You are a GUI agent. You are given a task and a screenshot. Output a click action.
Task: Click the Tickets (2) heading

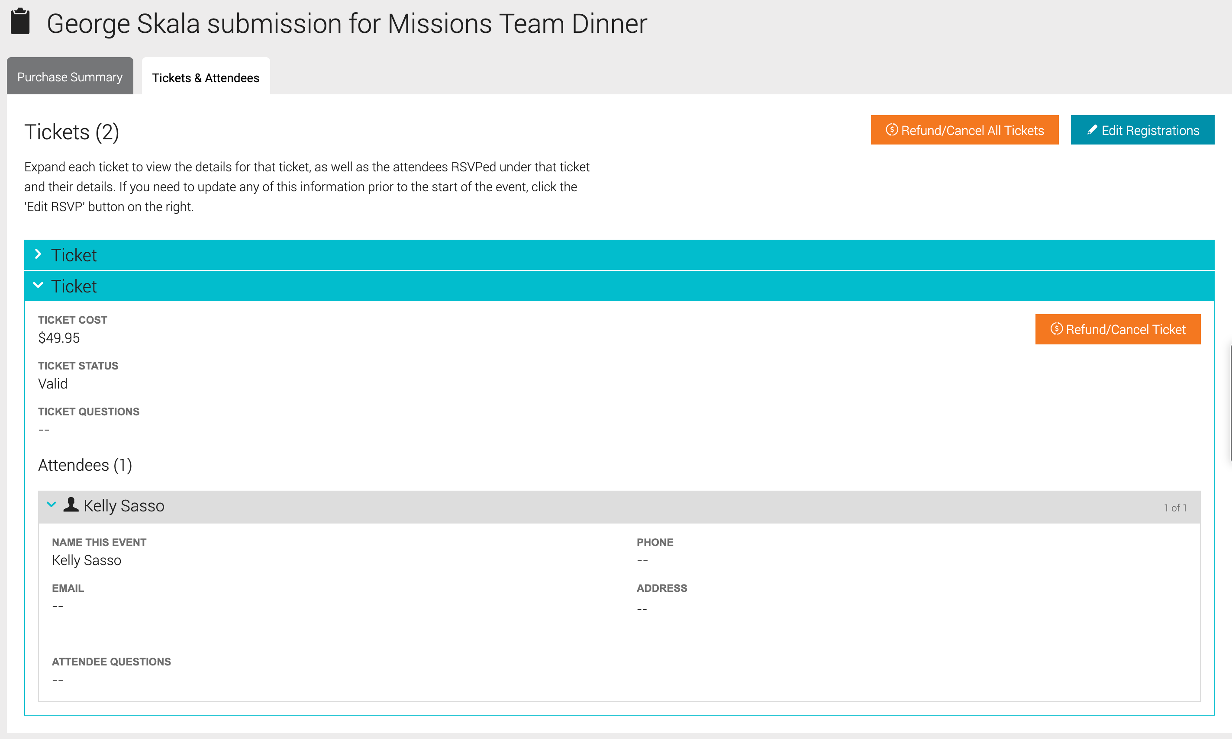coord(72,132)
